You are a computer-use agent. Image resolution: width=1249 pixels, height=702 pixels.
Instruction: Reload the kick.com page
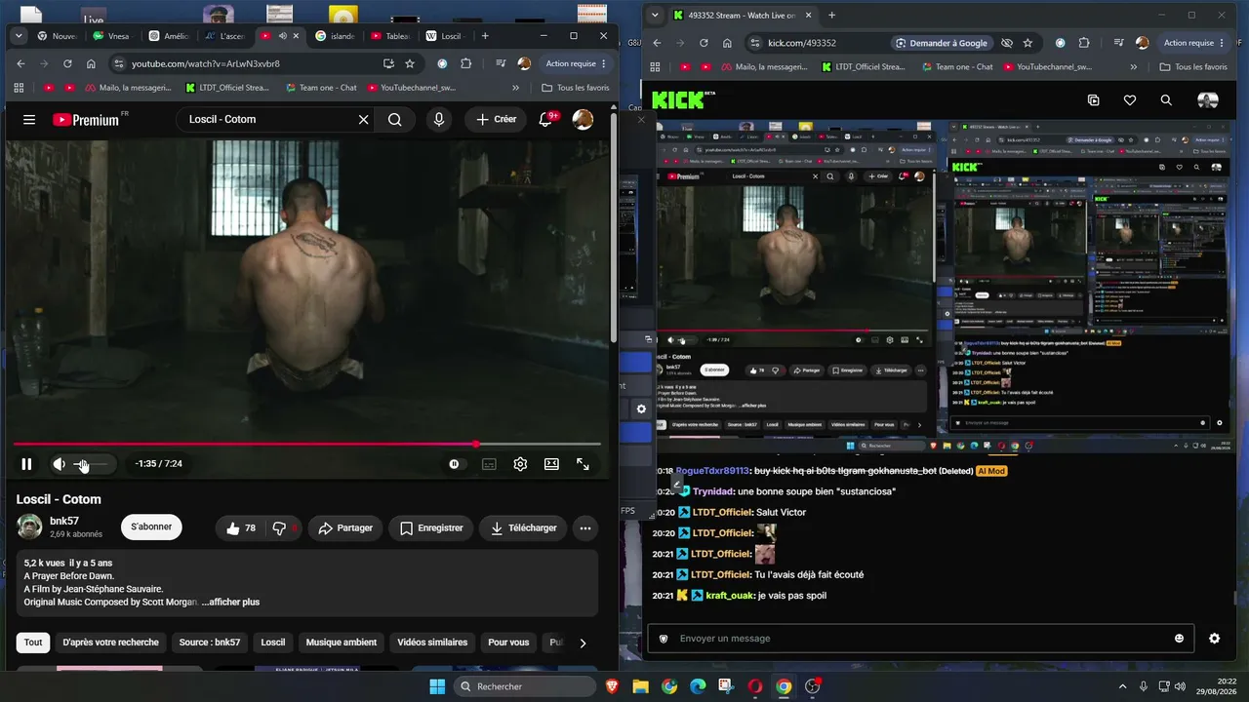pyautogui.click(x=704, y=43)
